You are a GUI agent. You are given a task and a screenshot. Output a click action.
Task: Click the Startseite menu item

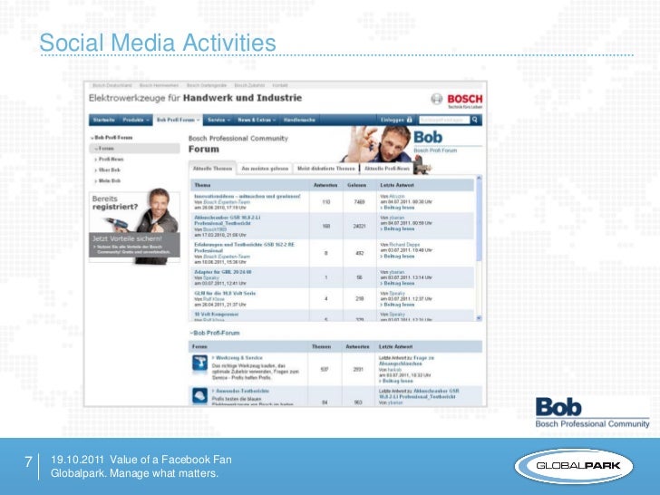(x=104, y=120)
